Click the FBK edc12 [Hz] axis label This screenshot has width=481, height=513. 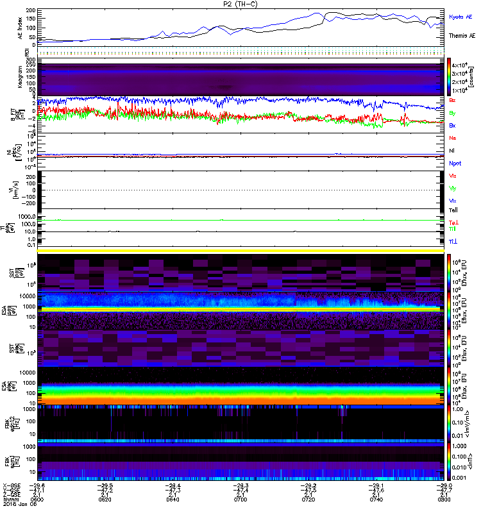coord(12,424)
